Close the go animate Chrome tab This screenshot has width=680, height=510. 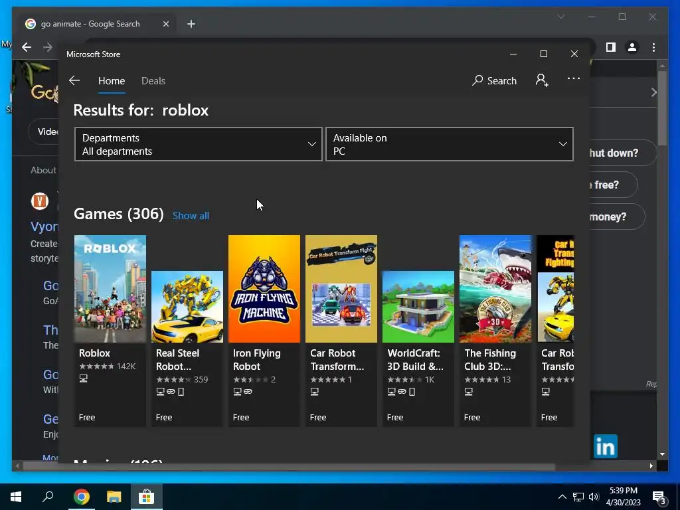pyautogui.click(x=165, y=24)
